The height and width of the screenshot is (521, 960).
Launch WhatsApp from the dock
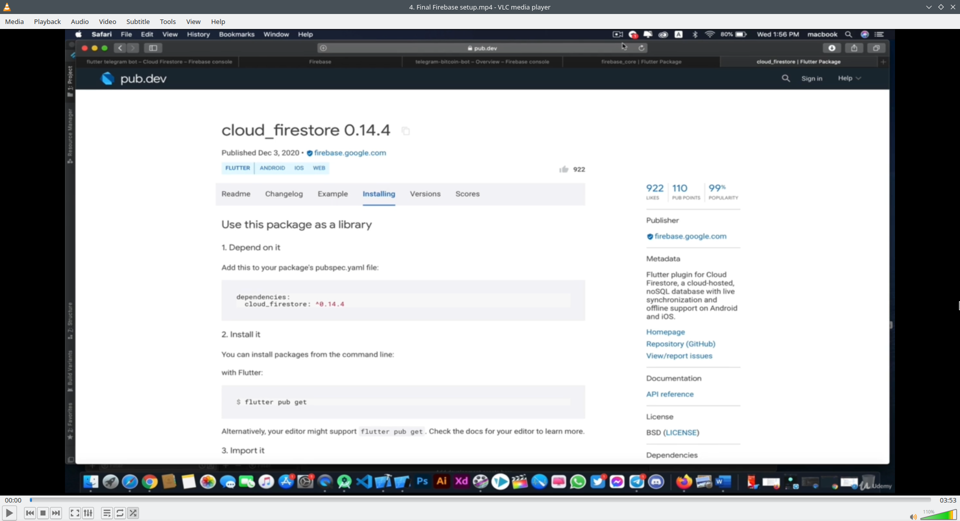(578, 482)
